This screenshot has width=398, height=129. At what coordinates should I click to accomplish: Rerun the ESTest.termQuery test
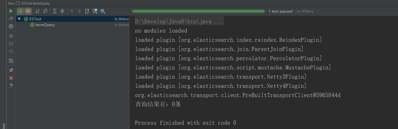[x=11, y=11]
